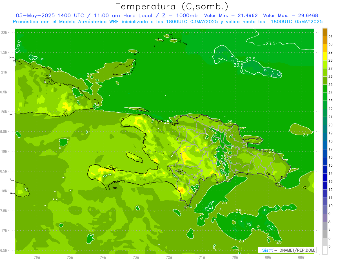Click the 75W longitude axis label
Viewport: 338px width, 261px height.
pyautogui.click(x=70, y=257)
